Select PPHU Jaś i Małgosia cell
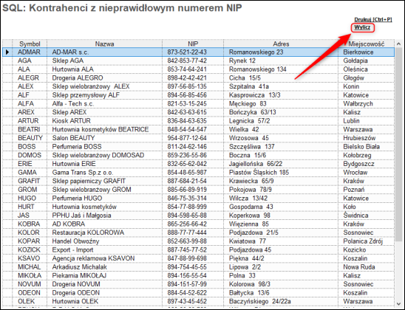 (x=105, y=216)
